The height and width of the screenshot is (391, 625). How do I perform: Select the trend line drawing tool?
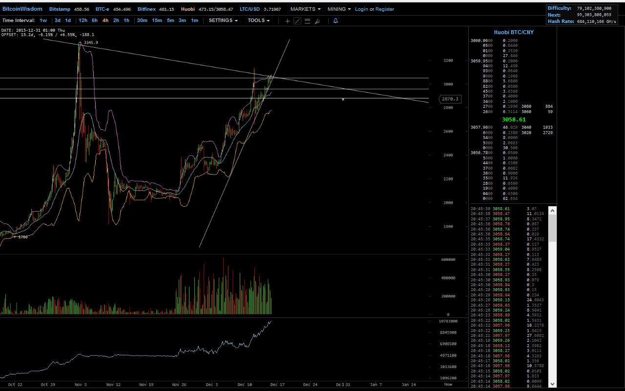pos(297,21)
